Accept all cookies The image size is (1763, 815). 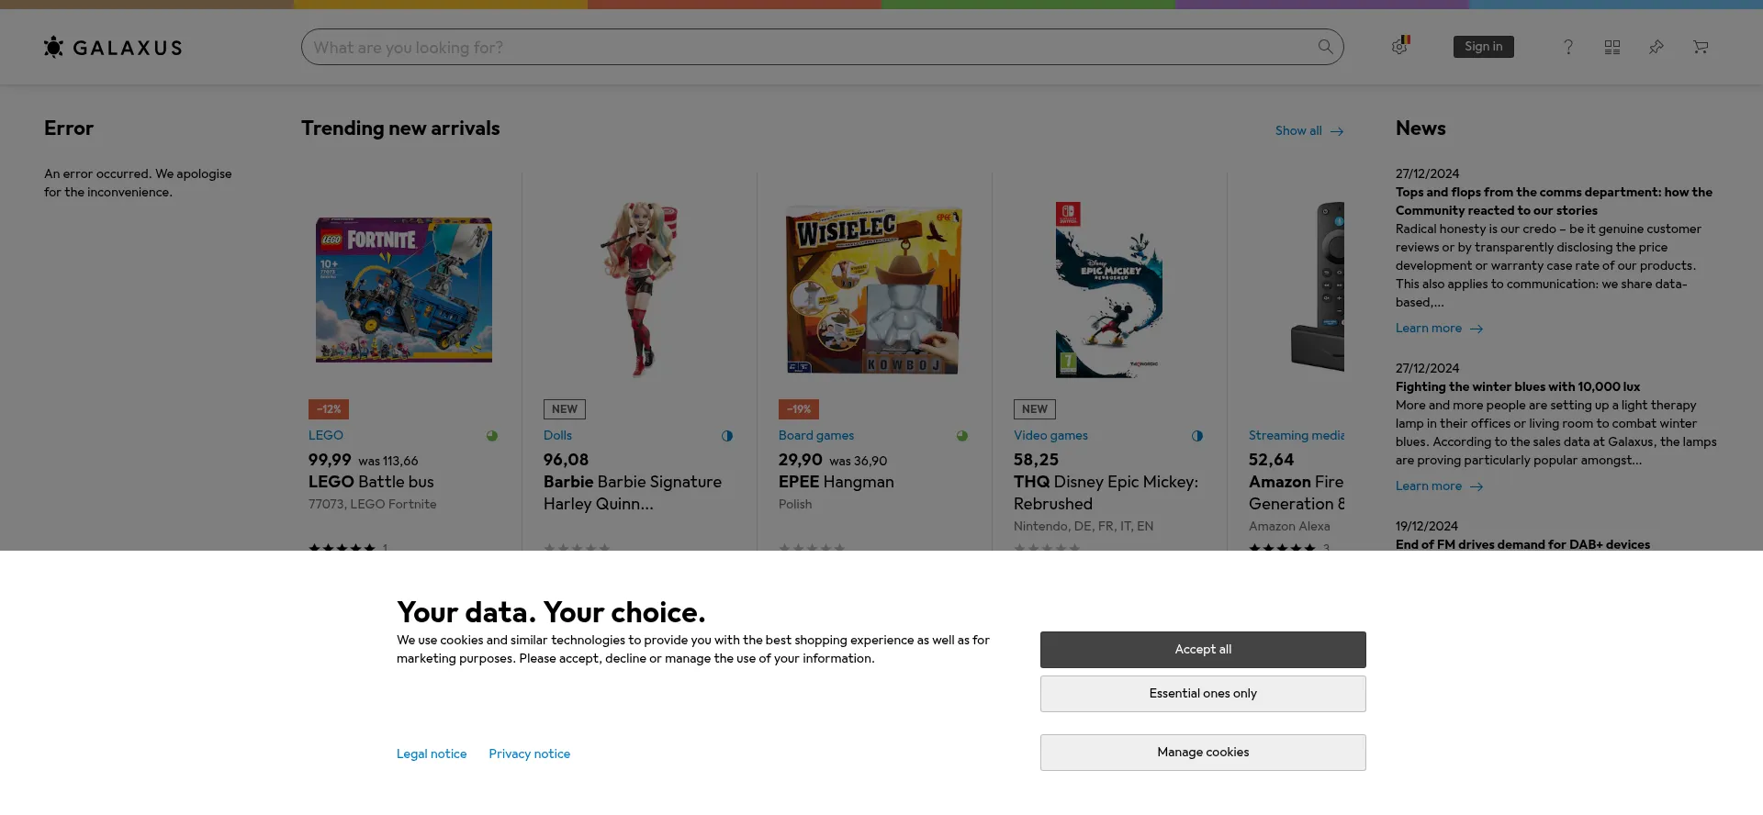[1203, 650]
